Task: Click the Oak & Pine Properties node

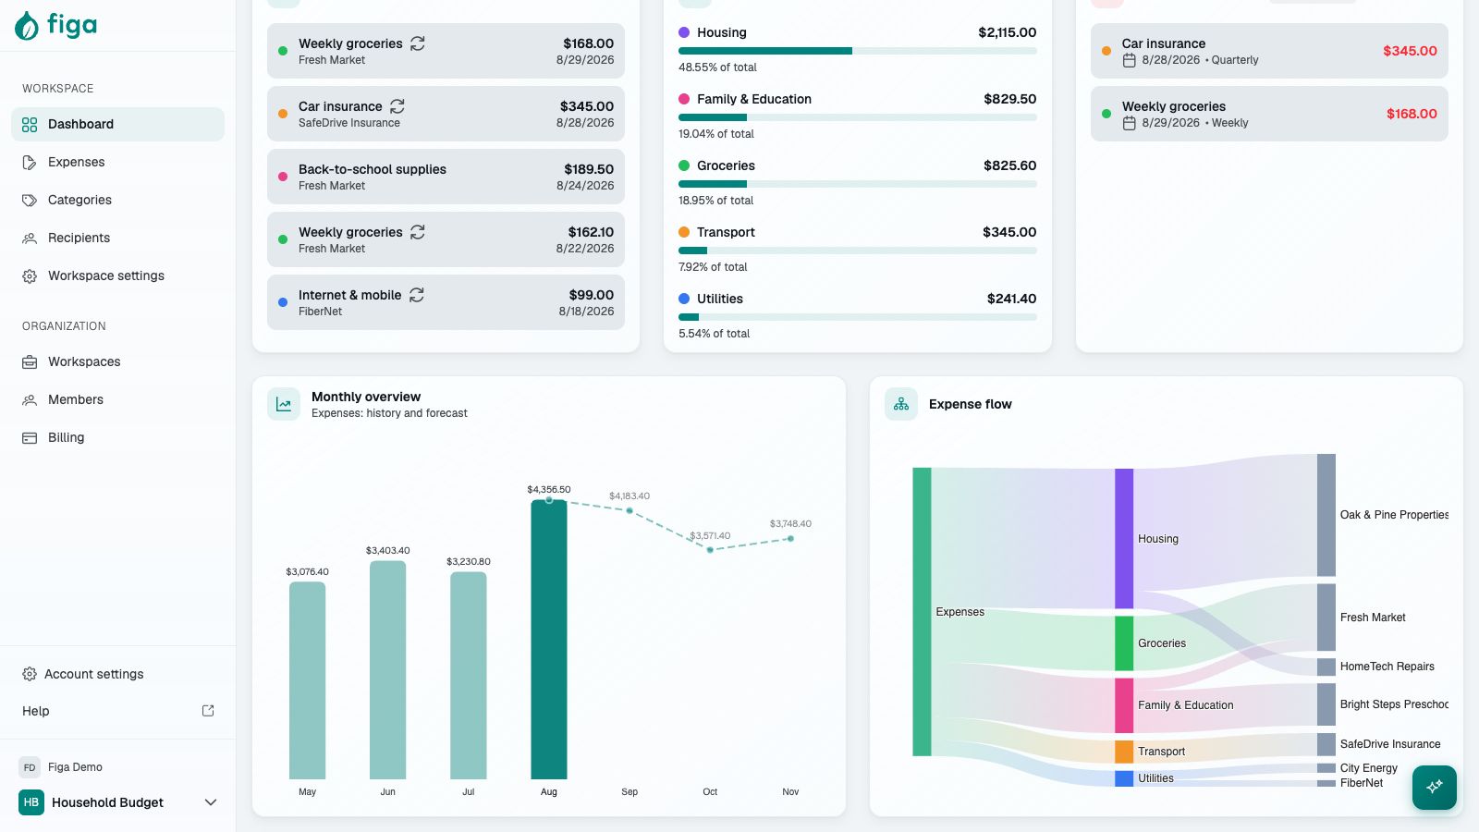Action: tap(1326, 515)
